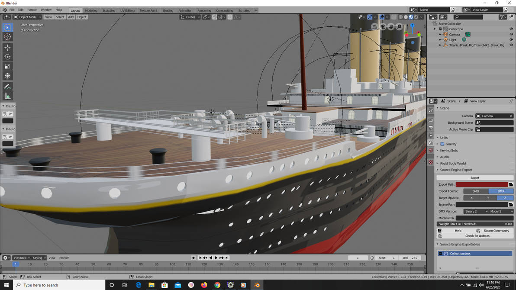Pick the Transform tool
Viewport: 516px width, 290px height.
coord(7,76)
